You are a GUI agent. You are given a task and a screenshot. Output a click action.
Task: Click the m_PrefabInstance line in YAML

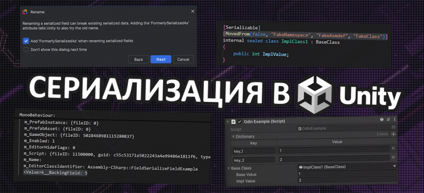62,123
